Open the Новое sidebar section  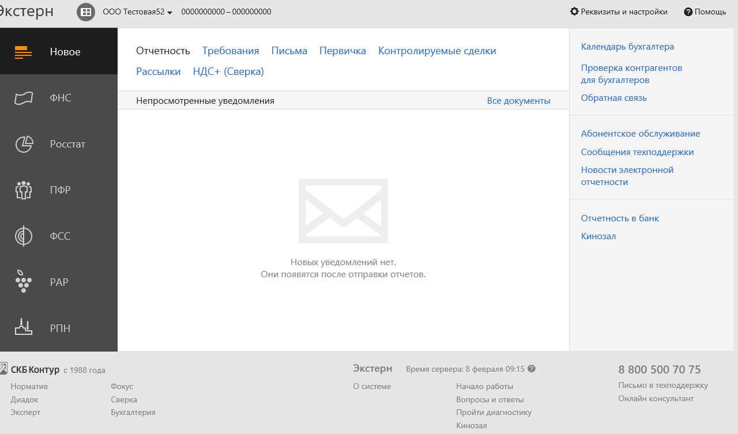pyautogui.click(x=59, y=52)
